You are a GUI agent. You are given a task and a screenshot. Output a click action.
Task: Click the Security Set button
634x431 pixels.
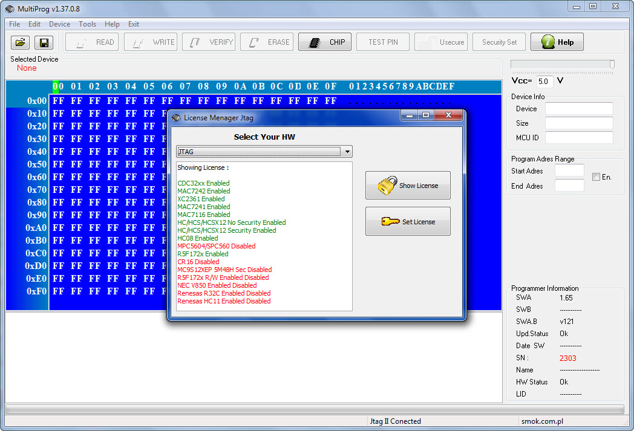click(x=499, y=42)
